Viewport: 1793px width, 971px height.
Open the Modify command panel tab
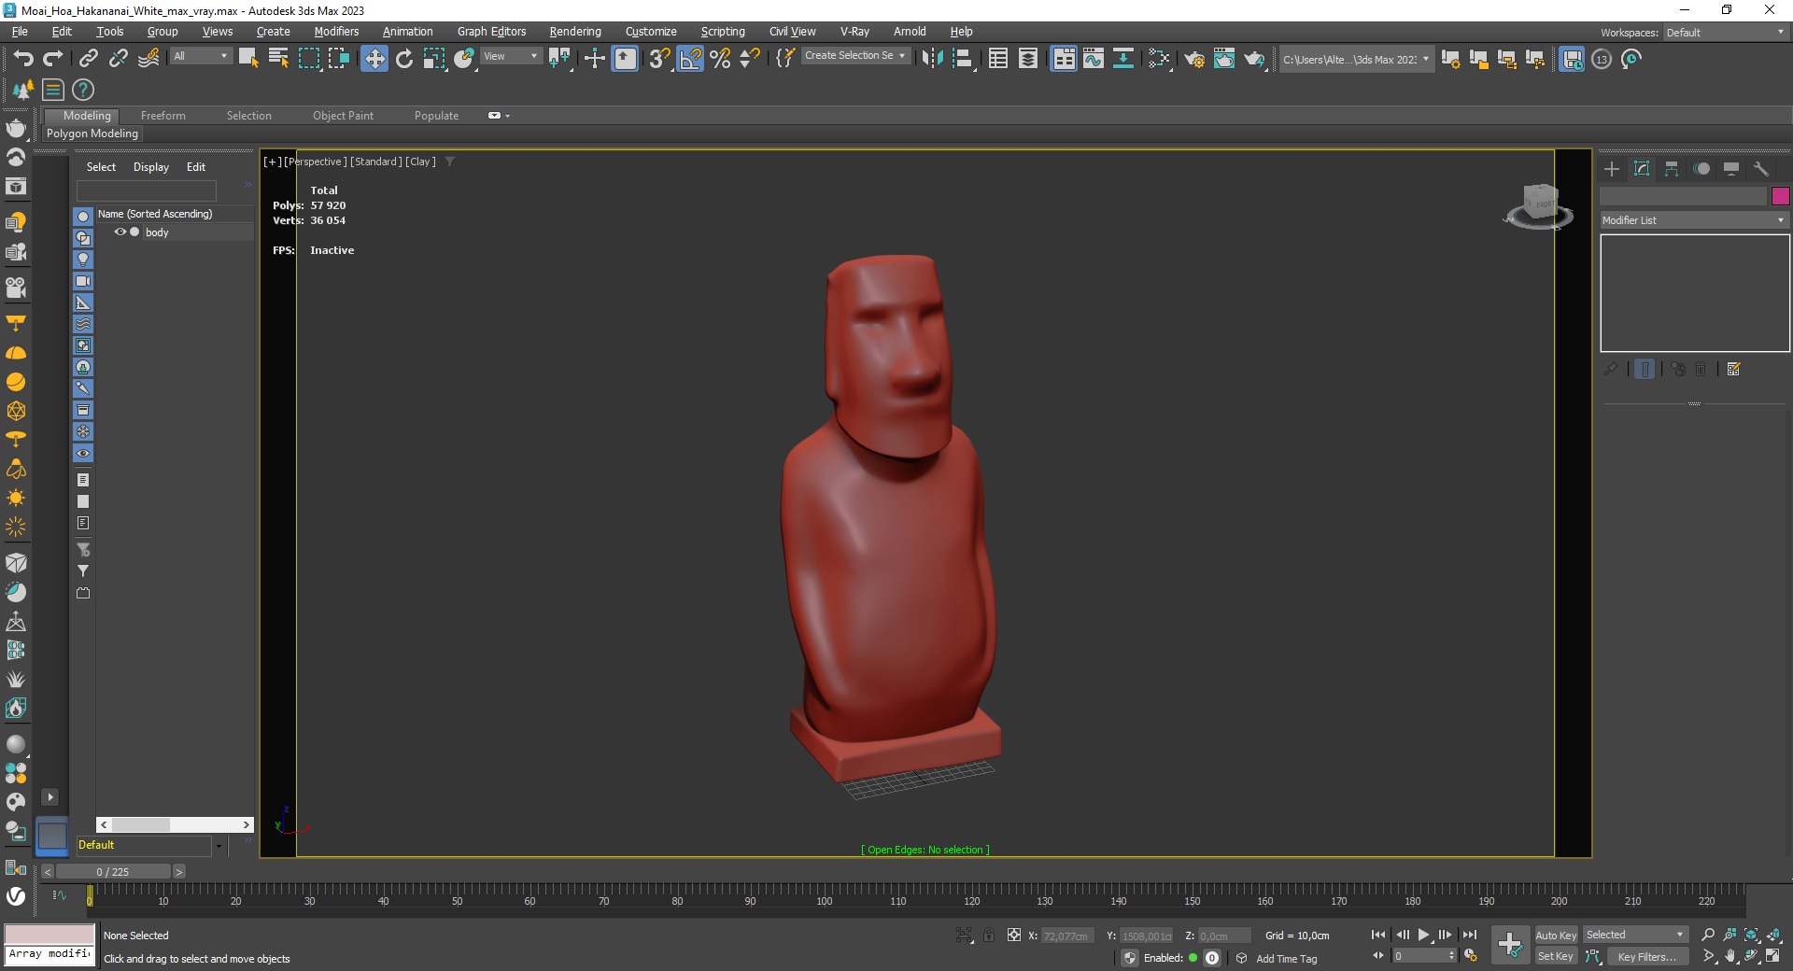click(1642, 169)
